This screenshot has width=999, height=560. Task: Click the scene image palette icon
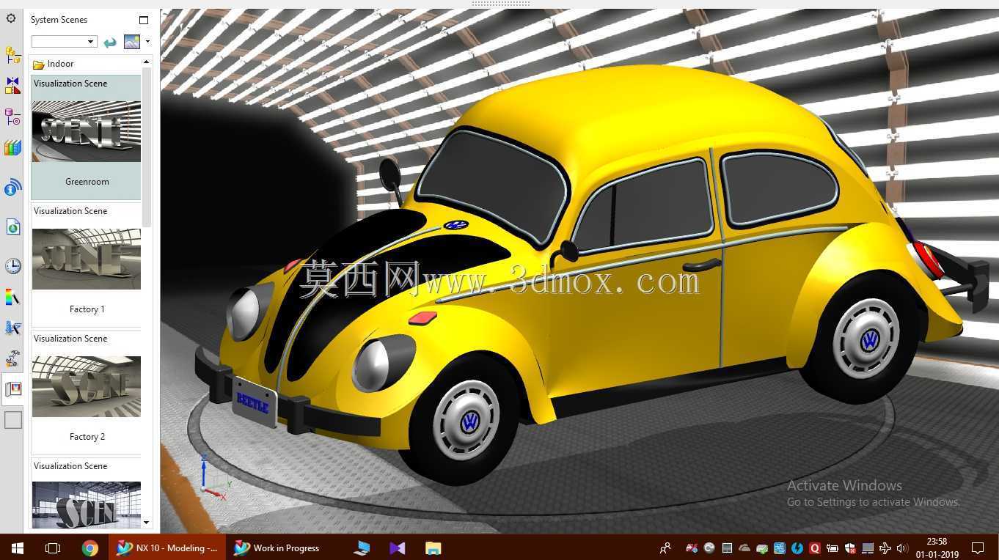(132, 42)
